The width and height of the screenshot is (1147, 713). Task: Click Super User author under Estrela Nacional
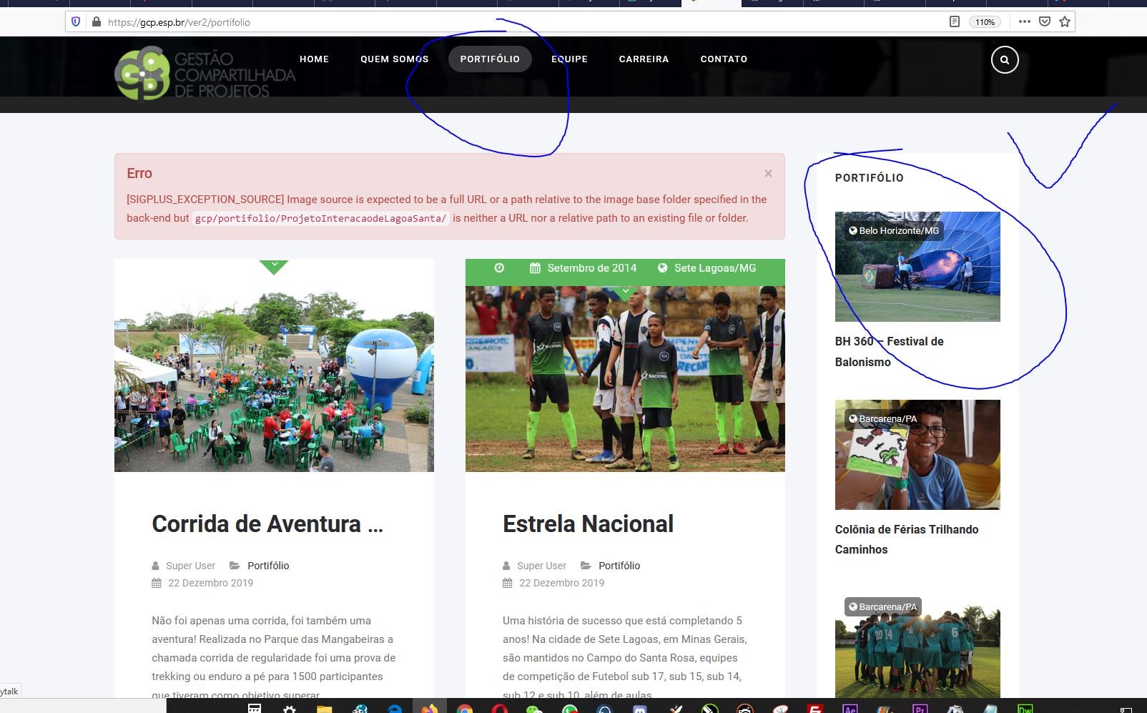click(x=541, y=566)
